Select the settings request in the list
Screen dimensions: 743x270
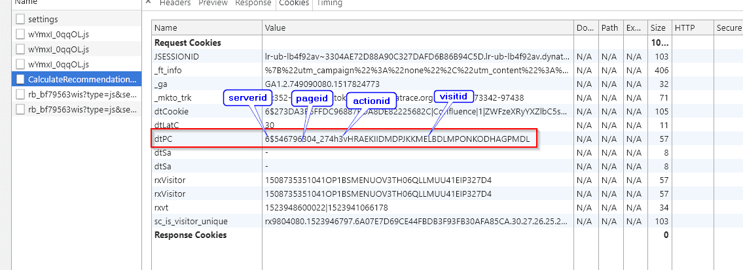(77, 20)
